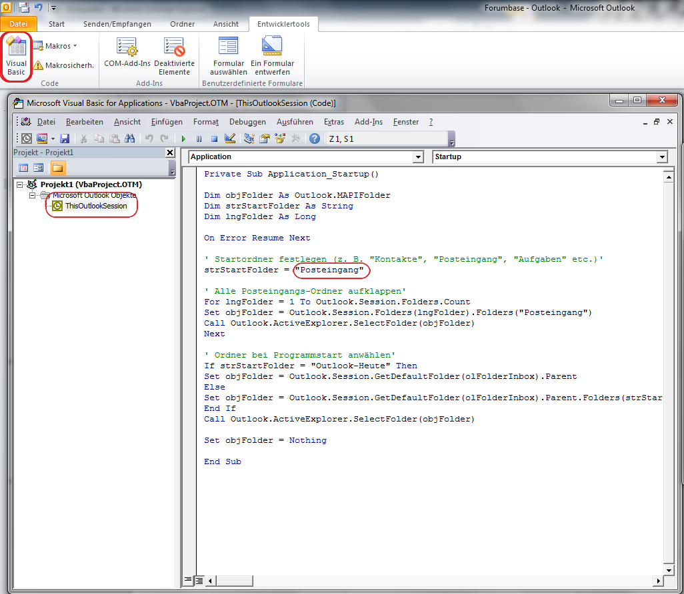Open the Ausführen menu

point(295,122)
